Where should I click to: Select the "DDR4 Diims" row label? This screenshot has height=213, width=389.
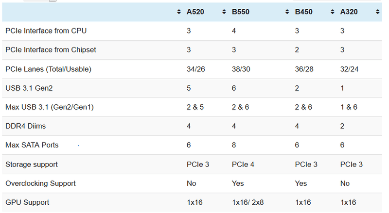25,126
